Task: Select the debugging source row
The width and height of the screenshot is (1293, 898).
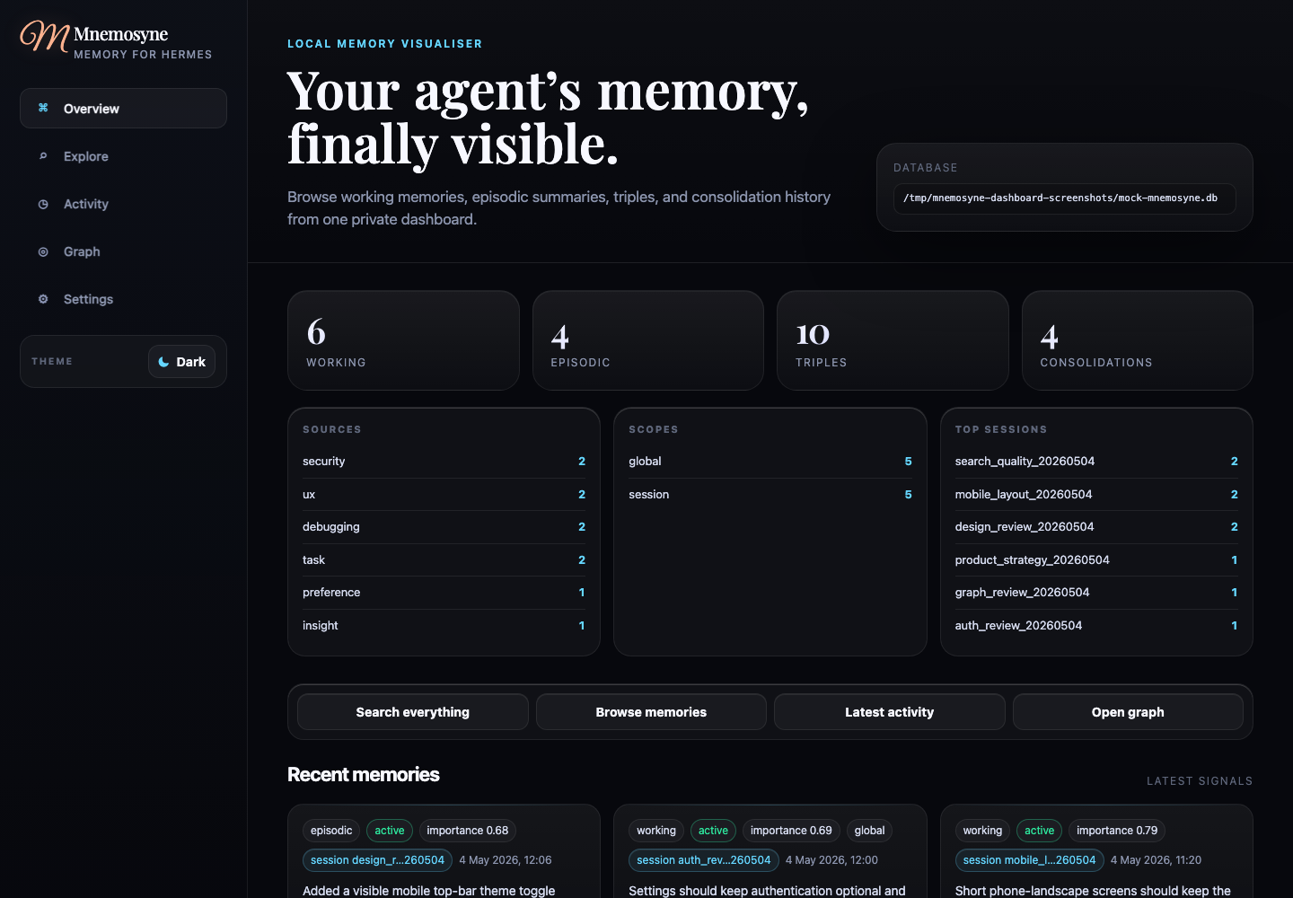Action: pyautogui.click(x=444, y=527)
